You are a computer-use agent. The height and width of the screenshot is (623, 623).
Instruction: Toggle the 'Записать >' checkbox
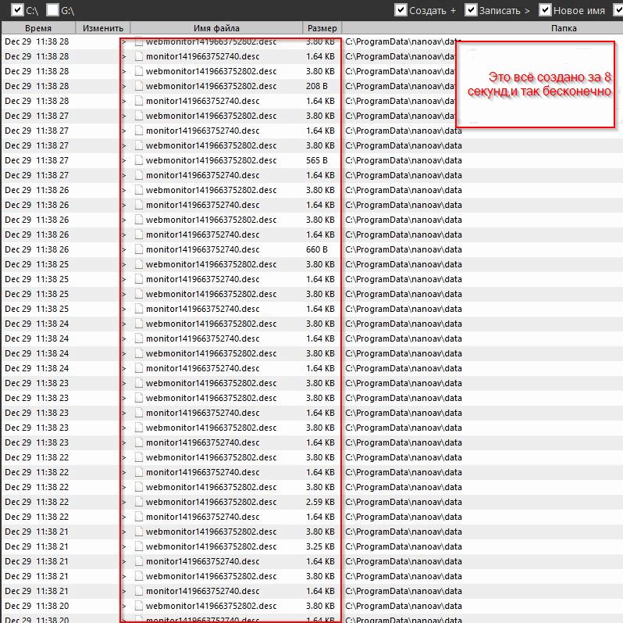click(471, 10)
